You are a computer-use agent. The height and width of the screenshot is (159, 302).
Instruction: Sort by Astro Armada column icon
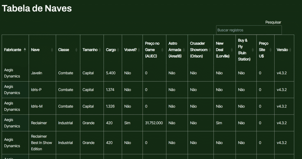coord(184,50)
